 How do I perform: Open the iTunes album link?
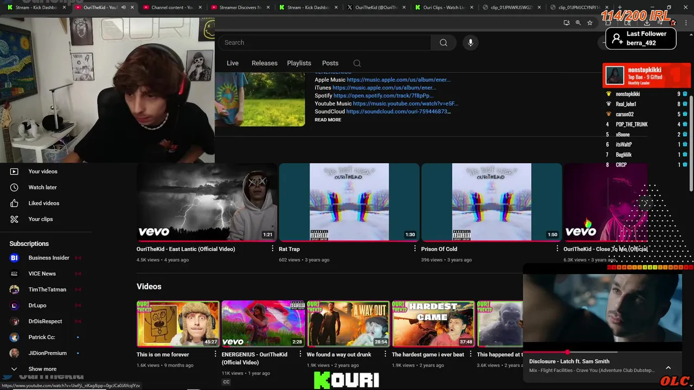tap(384, 88)
